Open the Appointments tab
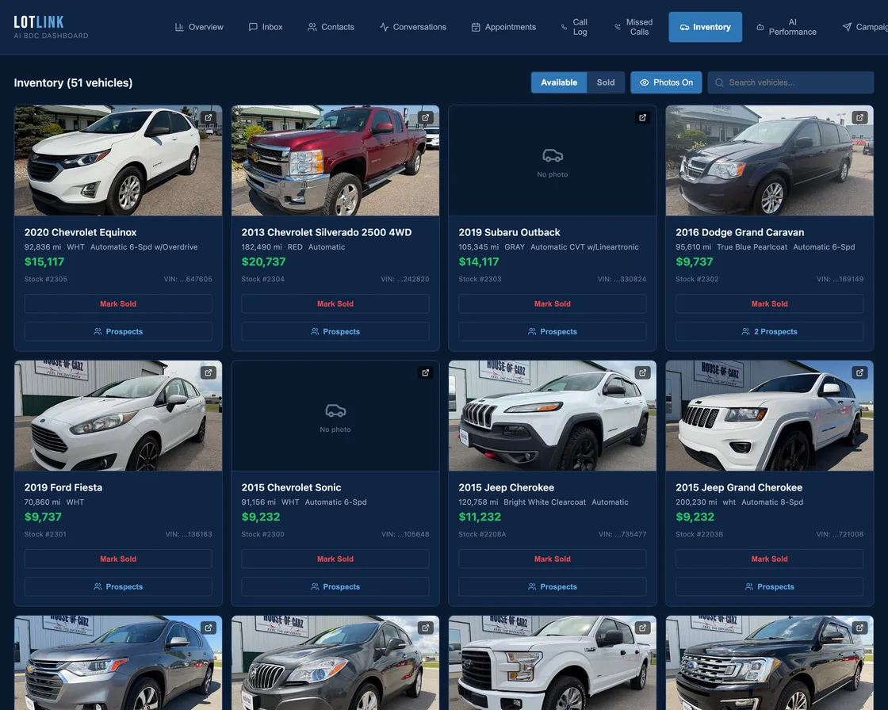This screenshot has width=888, height=710. point(503,27)
